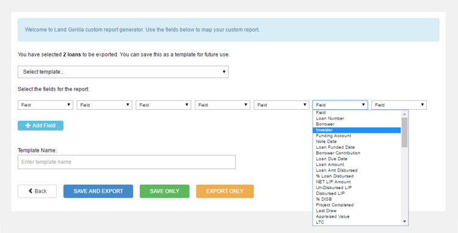458x233 pixels.
Task: Click the Template Name input field
Action: point(126,162)
